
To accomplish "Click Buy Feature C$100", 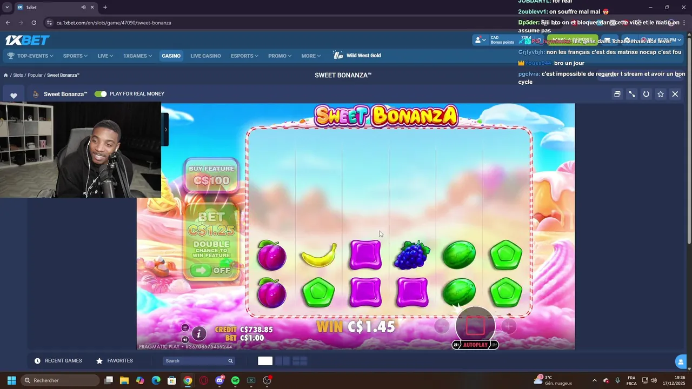I will 211,175.
